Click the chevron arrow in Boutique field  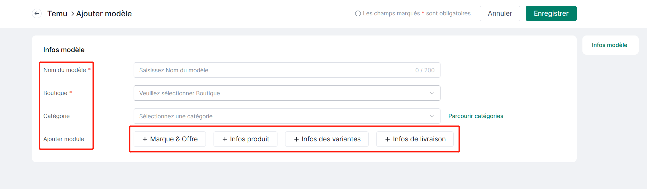tap(432, 93)
